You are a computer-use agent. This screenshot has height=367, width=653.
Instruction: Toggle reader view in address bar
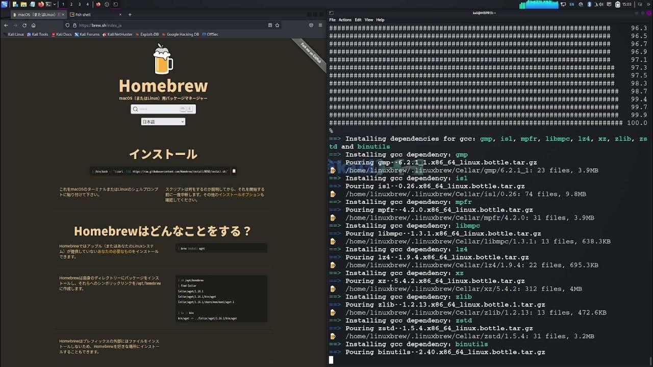click(x=270, y=25)
